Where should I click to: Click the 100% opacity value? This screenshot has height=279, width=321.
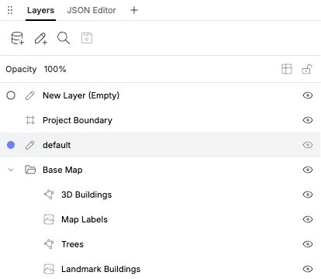pyautogui.click(x=55, y=69)
